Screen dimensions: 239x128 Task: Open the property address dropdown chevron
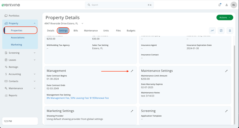point(82,24)
